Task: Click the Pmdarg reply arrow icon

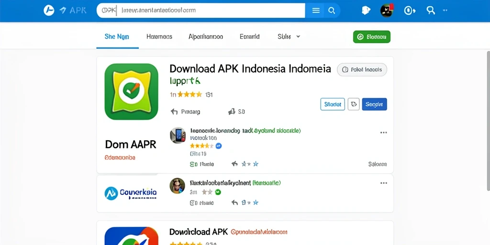Action: (x=174, y=111)
